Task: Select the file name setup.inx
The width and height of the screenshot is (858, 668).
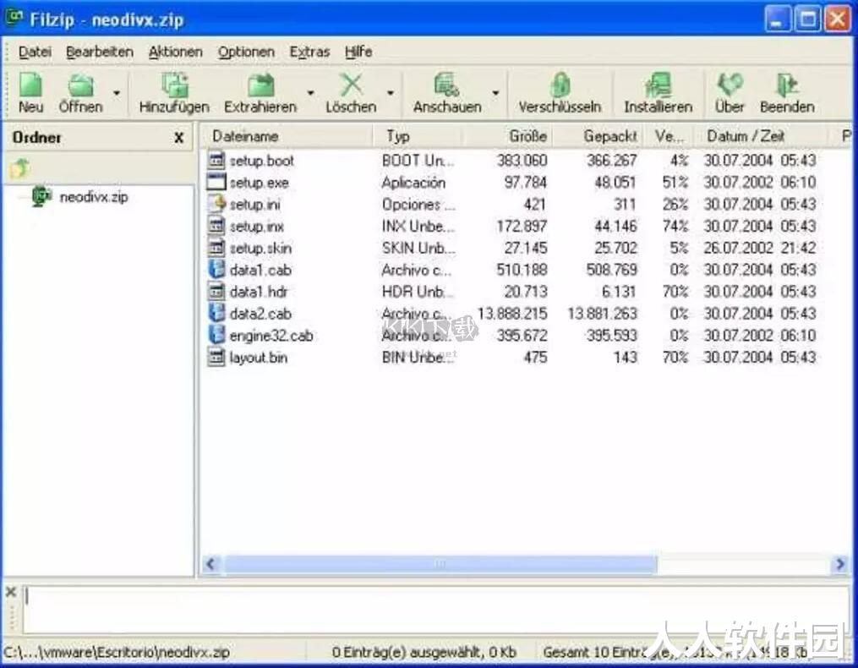Action: [x=257, y=227]
